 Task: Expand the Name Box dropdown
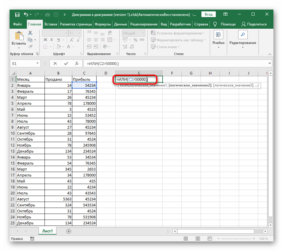click(38, 63)
